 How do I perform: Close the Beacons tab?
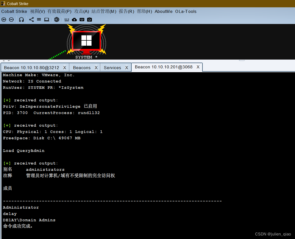(x=96, y=68)
